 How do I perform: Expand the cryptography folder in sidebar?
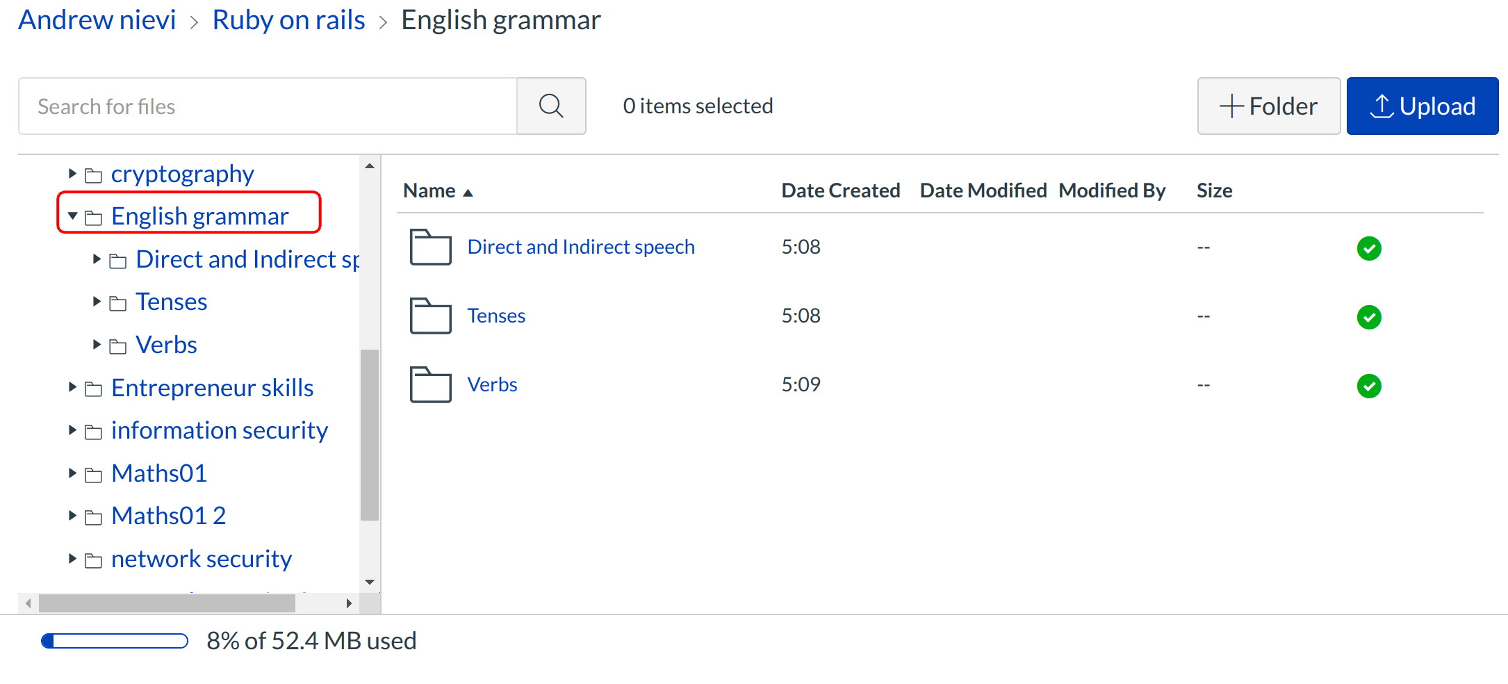coord(72,173)
